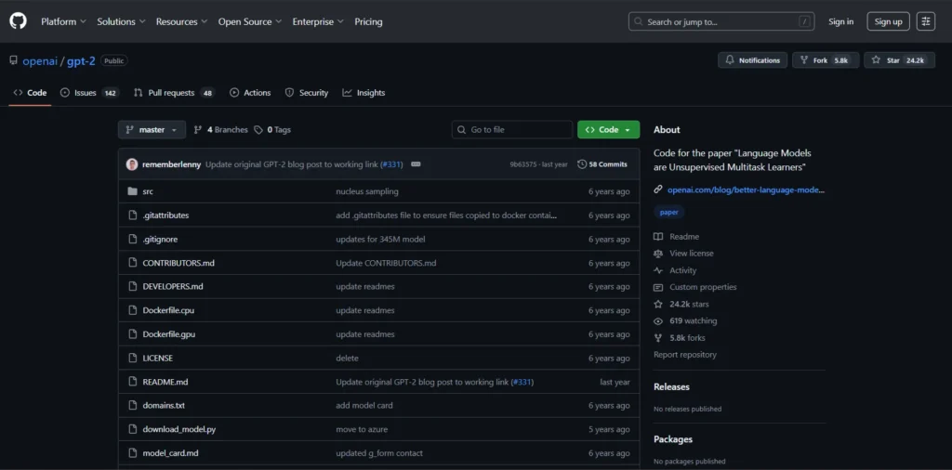The width and height of the screenshot is (952, 470).
Task: Click the Search or jump to field
Action: point(721,21)
